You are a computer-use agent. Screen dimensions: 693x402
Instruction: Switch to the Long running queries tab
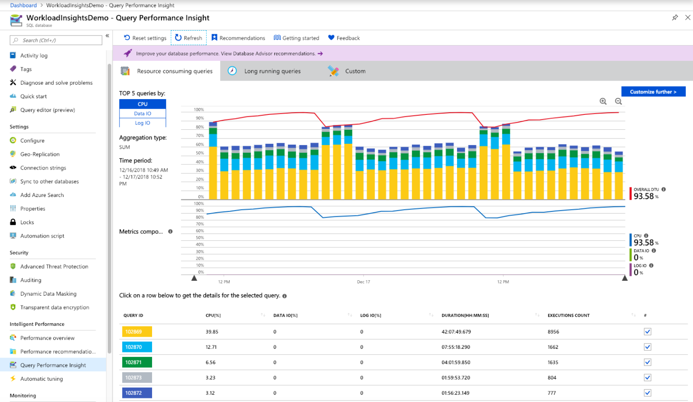click(272, 71)
